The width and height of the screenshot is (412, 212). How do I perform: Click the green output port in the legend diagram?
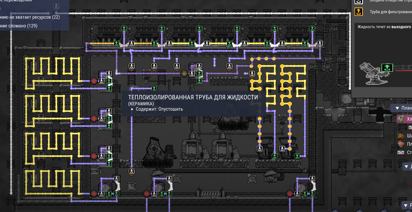tap(387, 67)
